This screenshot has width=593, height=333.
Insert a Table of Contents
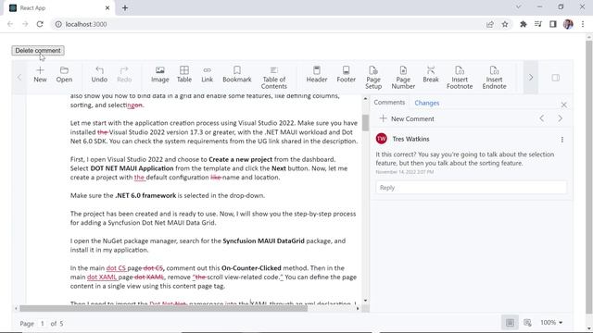pyautogui.click(x=274, y=78)
